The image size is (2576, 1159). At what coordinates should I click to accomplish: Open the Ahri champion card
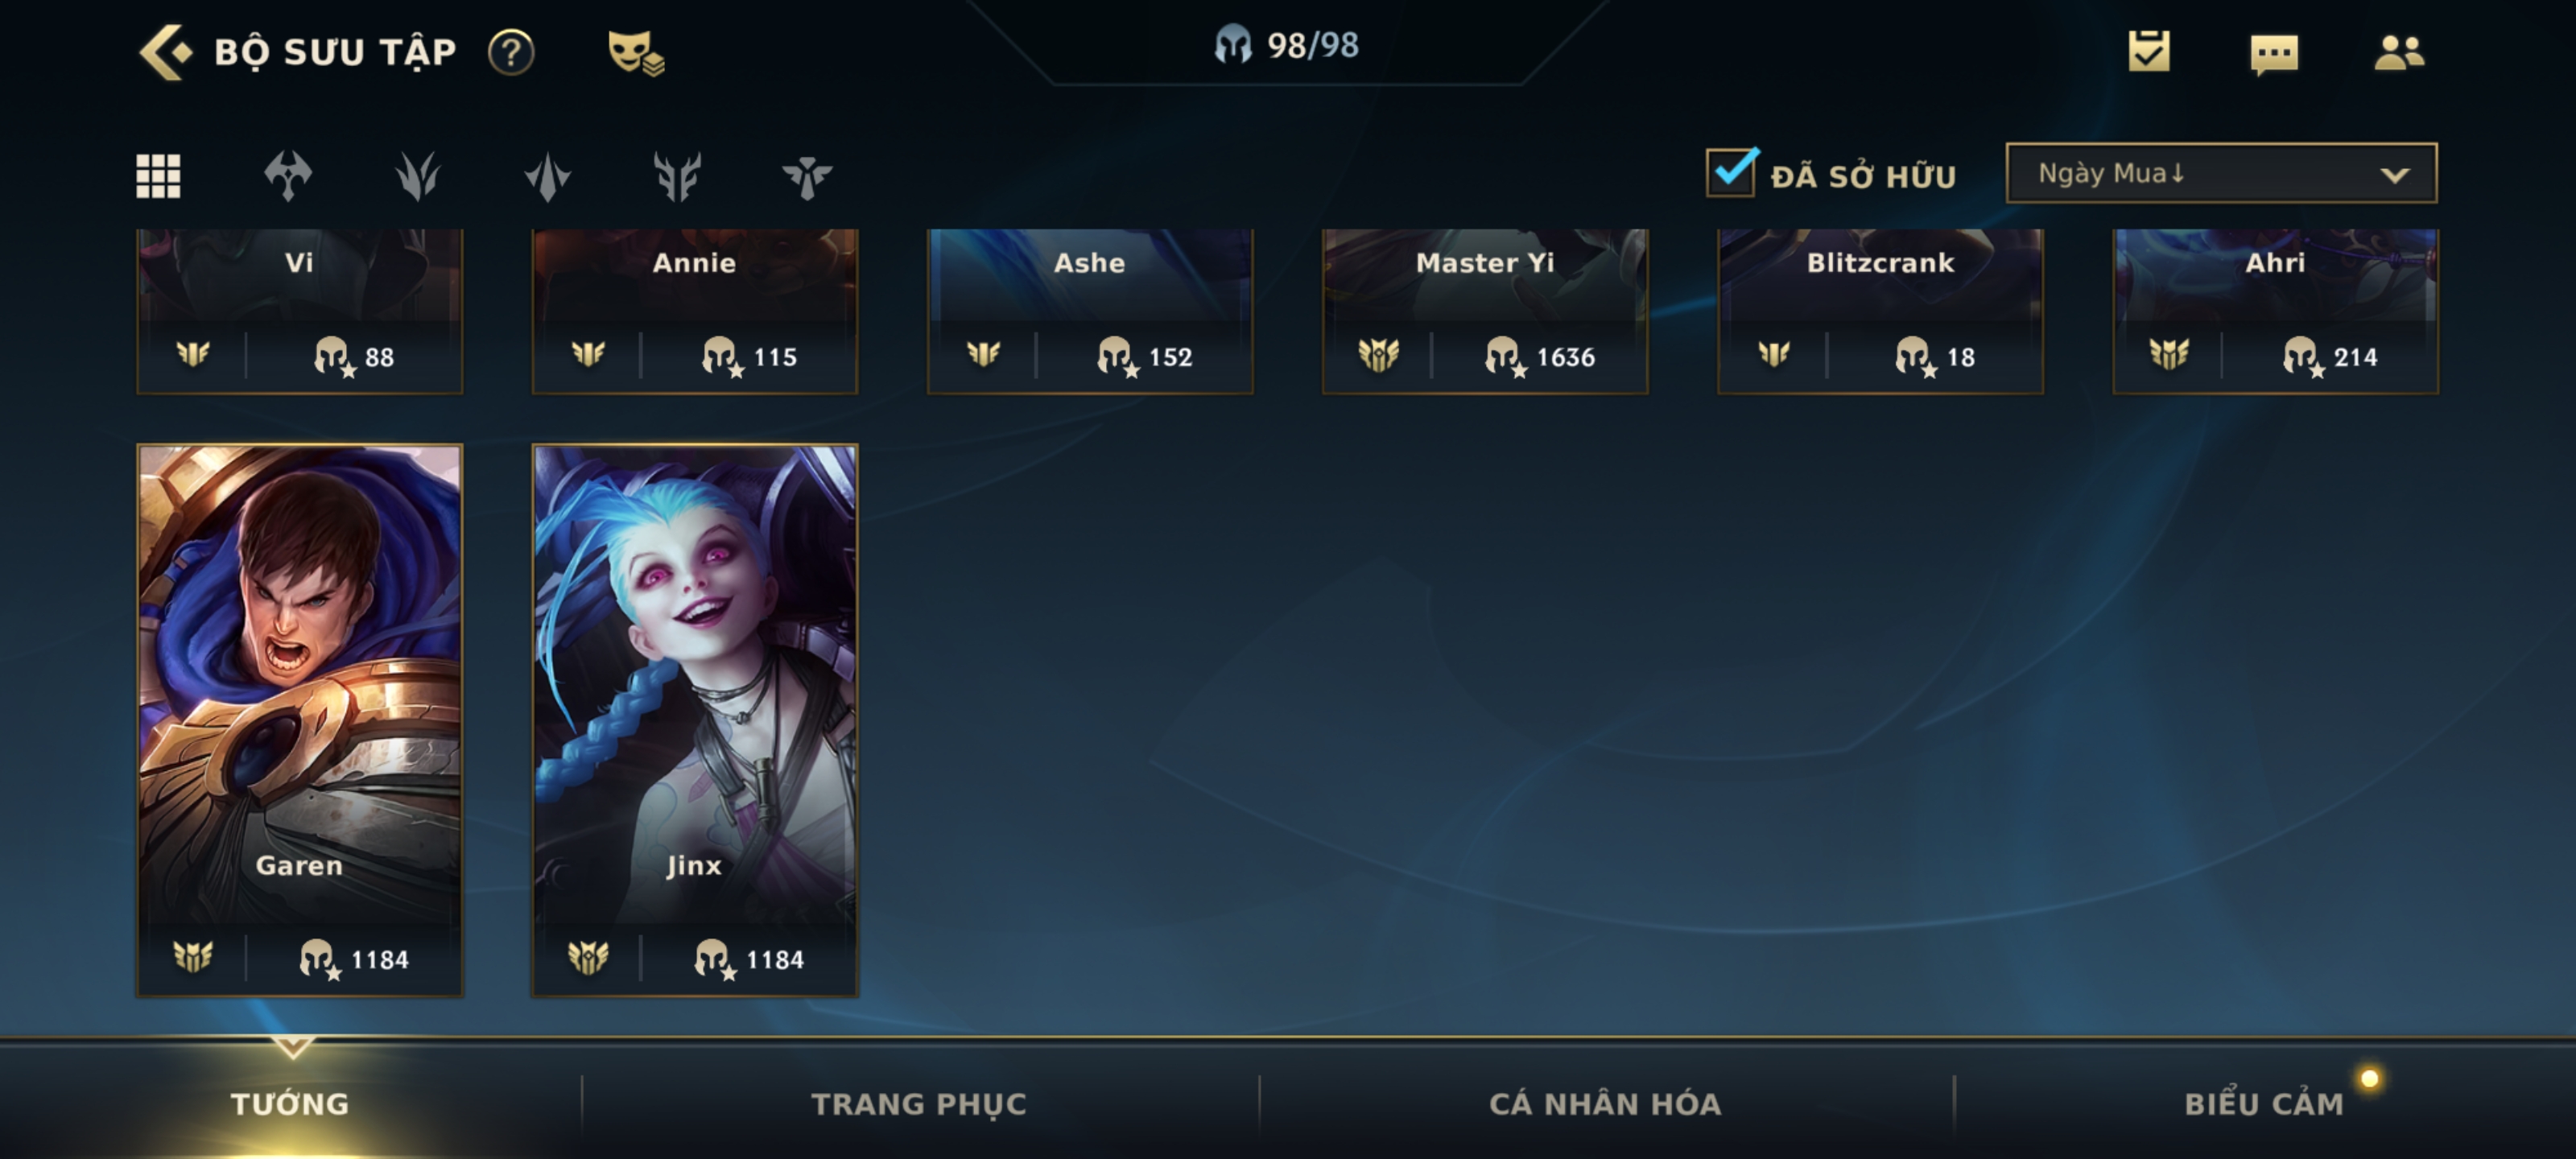[2275, 310]
